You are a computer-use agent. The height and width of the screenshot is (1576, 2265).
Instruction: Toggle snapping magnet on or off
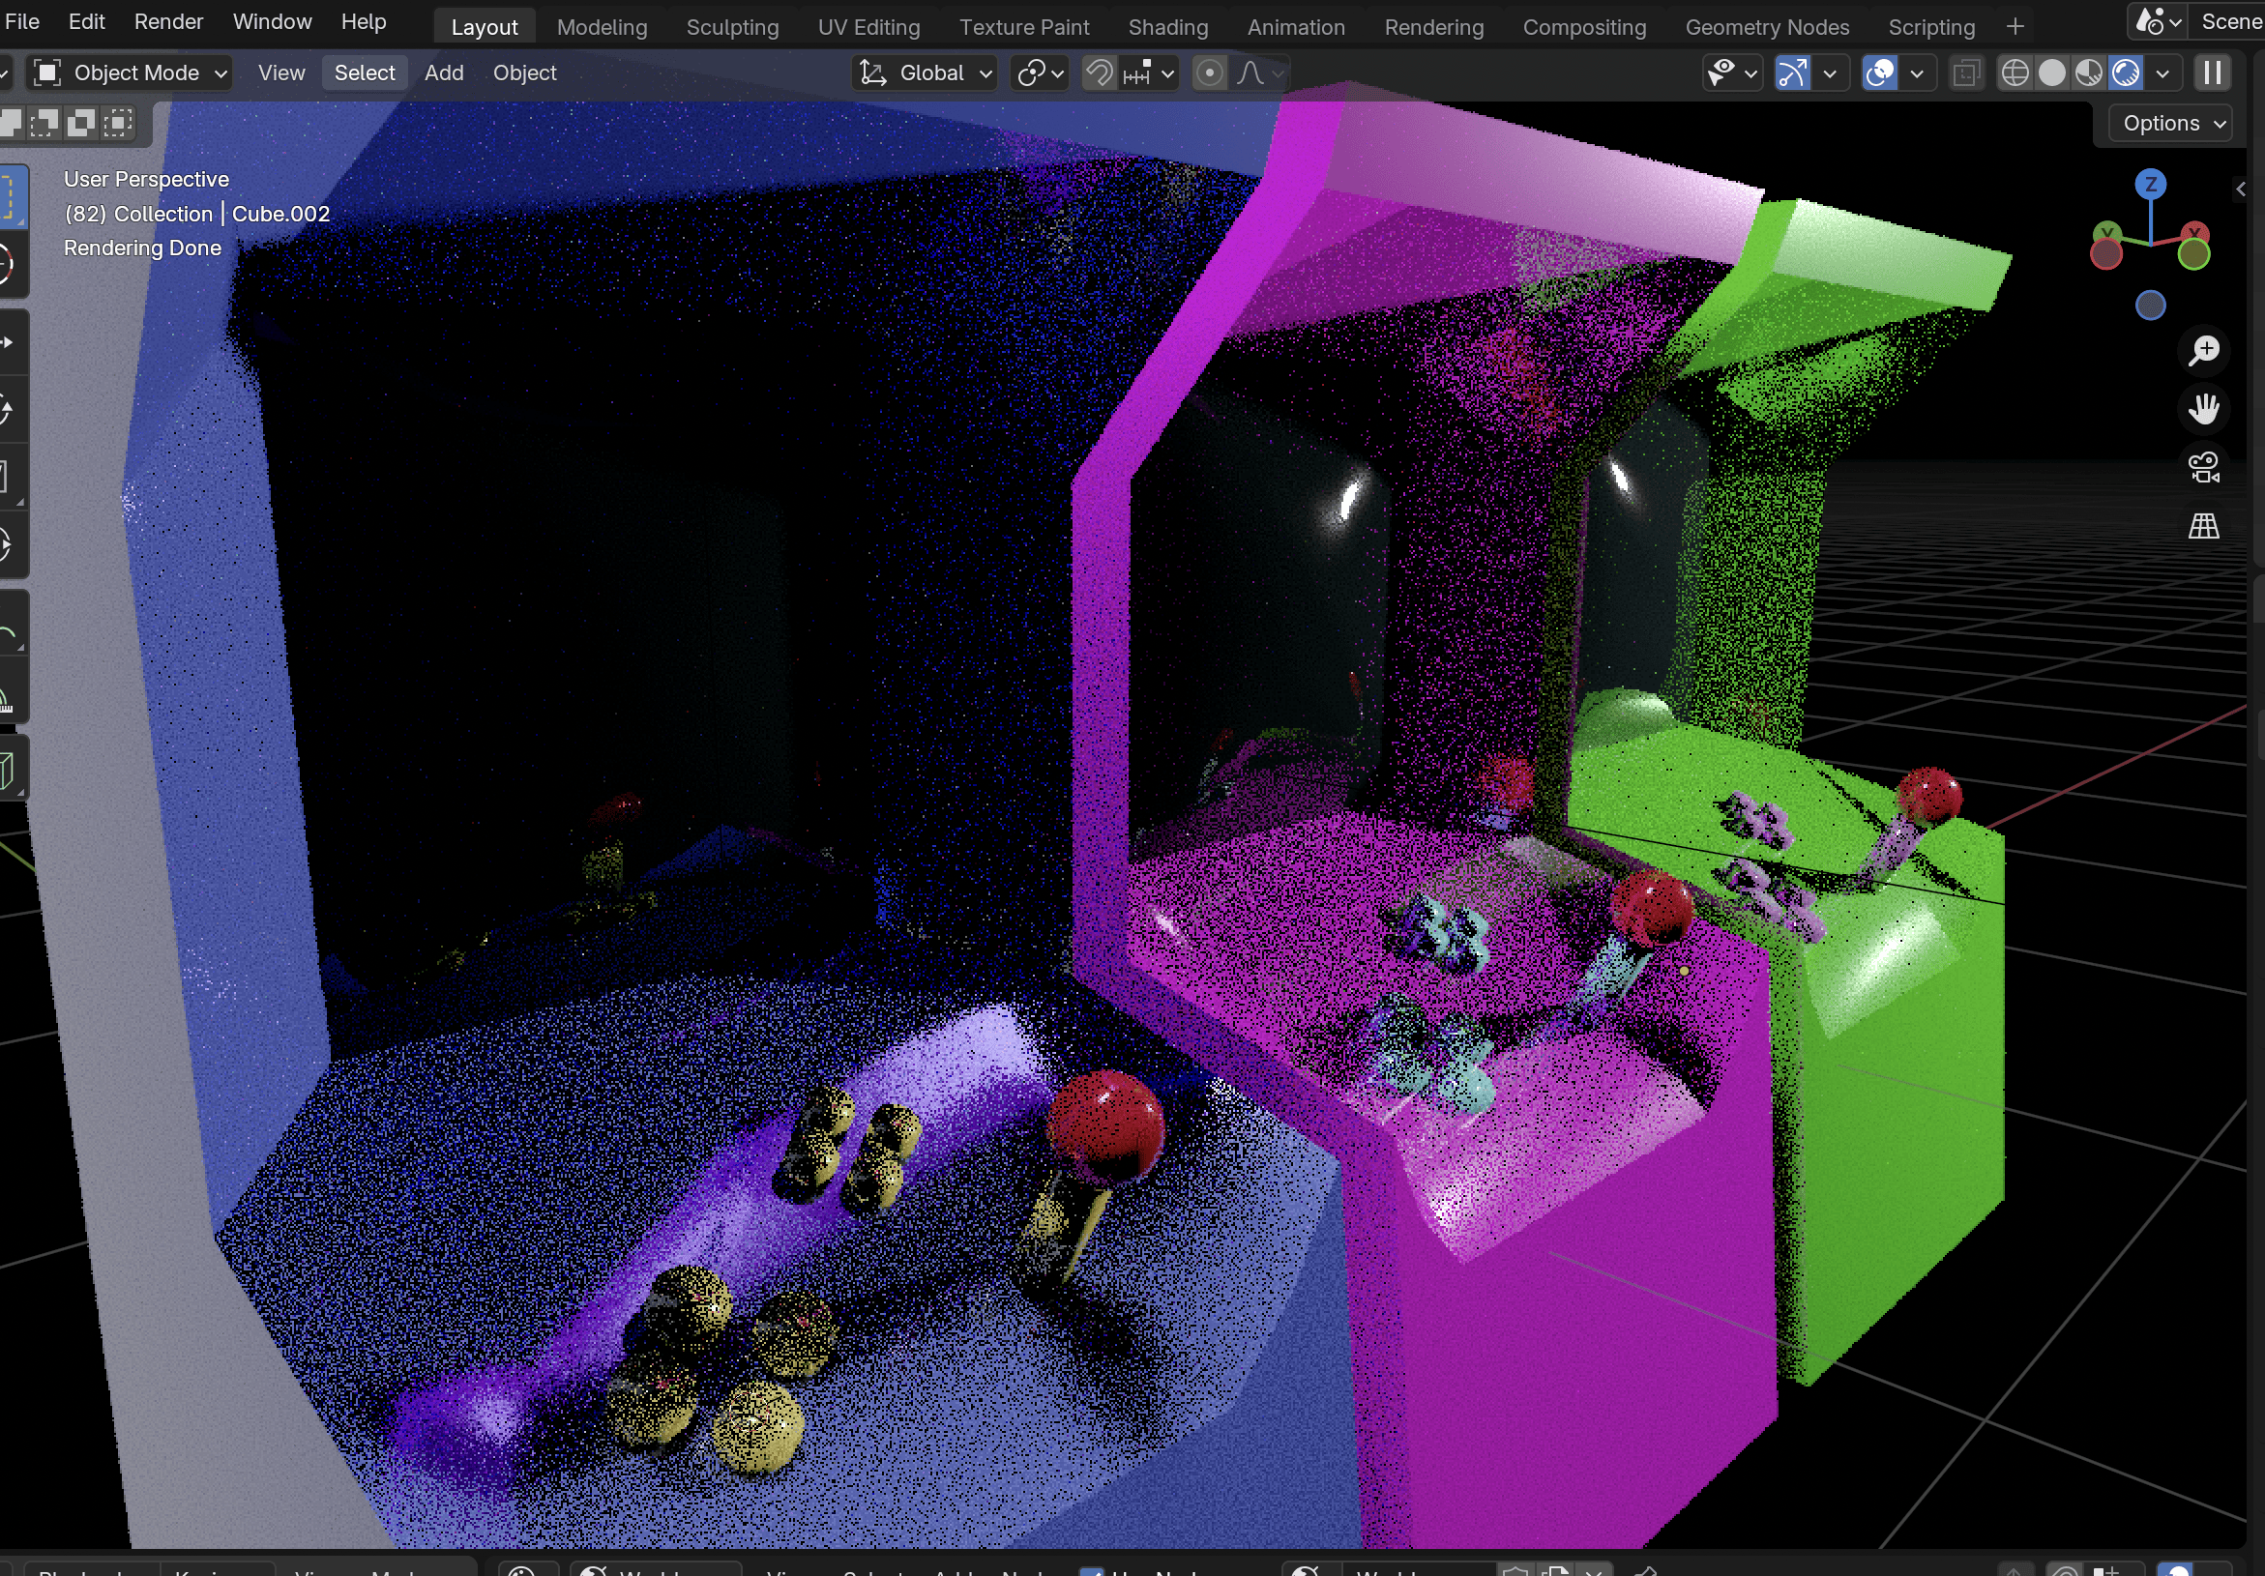click(1099, 73)
